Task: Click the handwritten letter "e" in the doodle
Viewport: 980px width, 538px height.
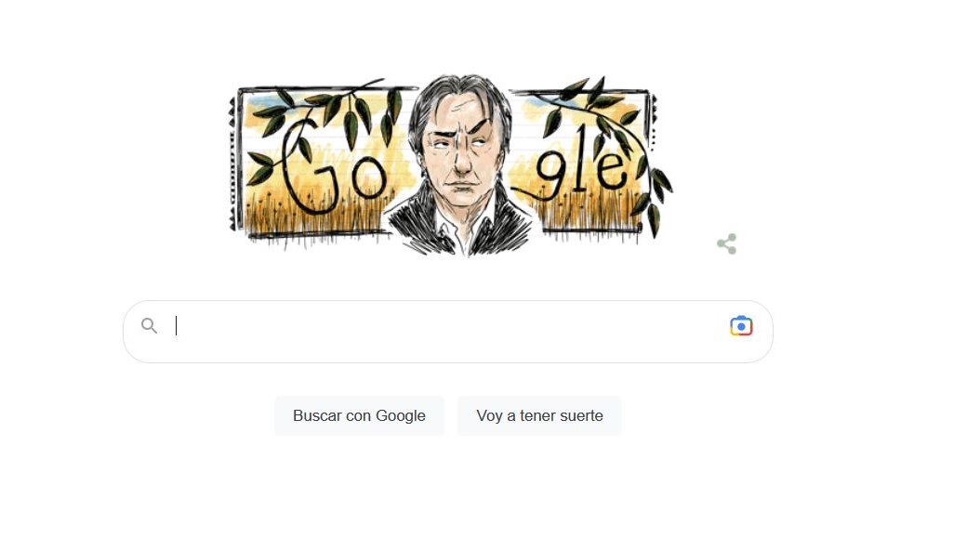Action: (612, 169)
